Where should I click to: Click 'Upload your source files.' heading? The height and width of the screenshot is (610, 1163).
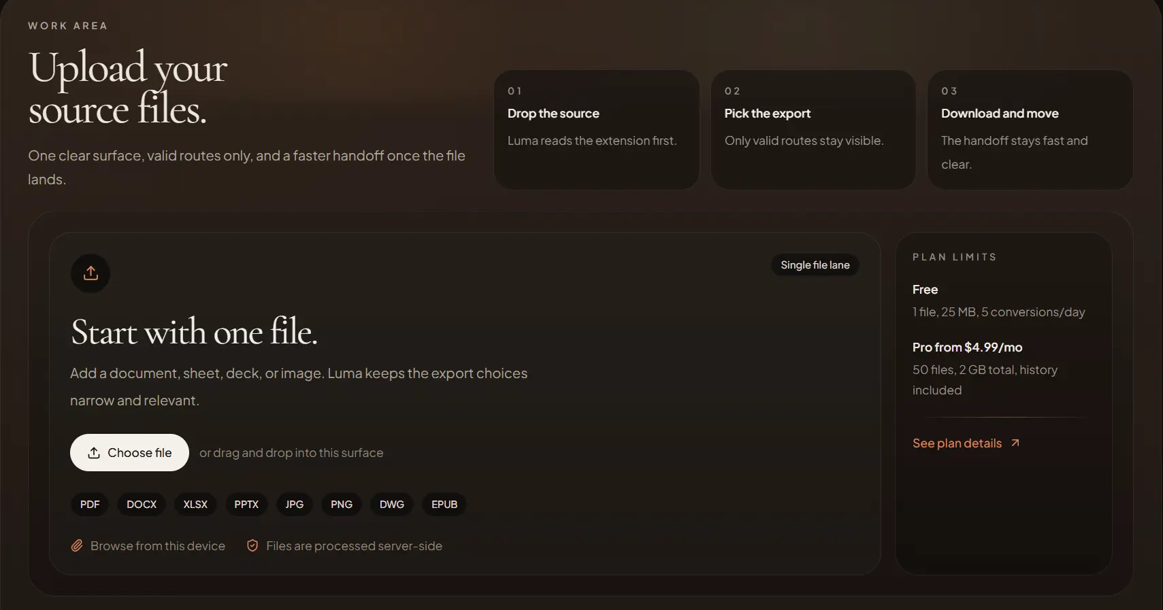[x=128, y=88]
